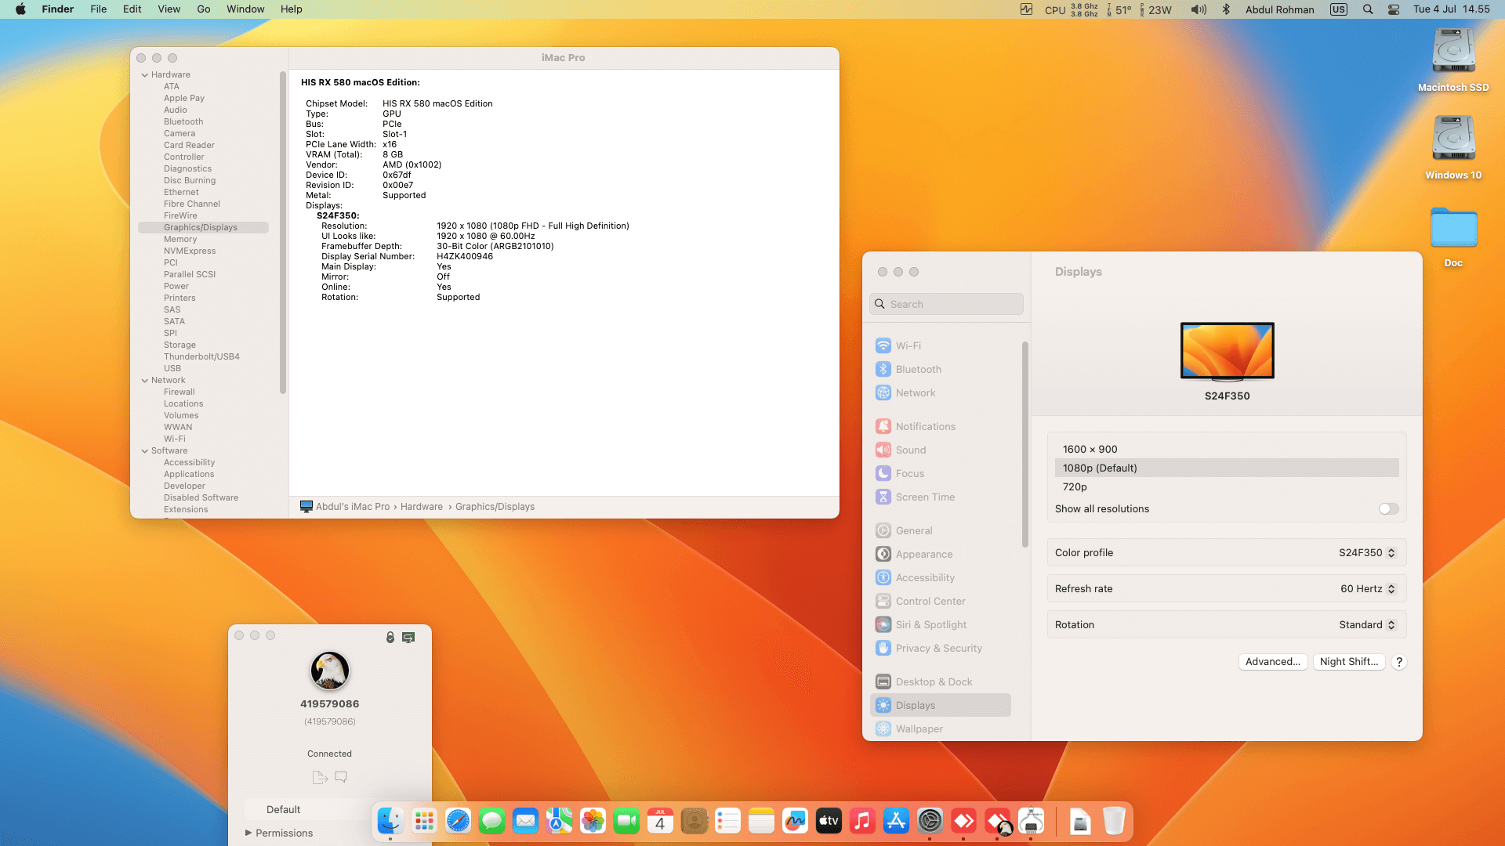Select the 1600 × 900 resolution
Viewport: 1505px width, 846px height.
1090,449
